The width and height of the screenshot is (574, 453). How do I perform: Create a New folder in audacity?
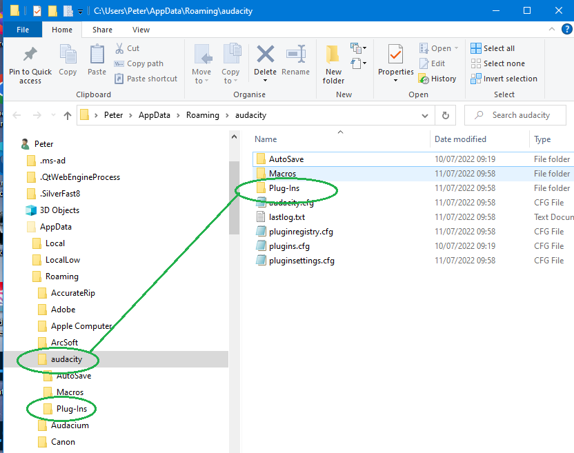(x=333, y=63)
